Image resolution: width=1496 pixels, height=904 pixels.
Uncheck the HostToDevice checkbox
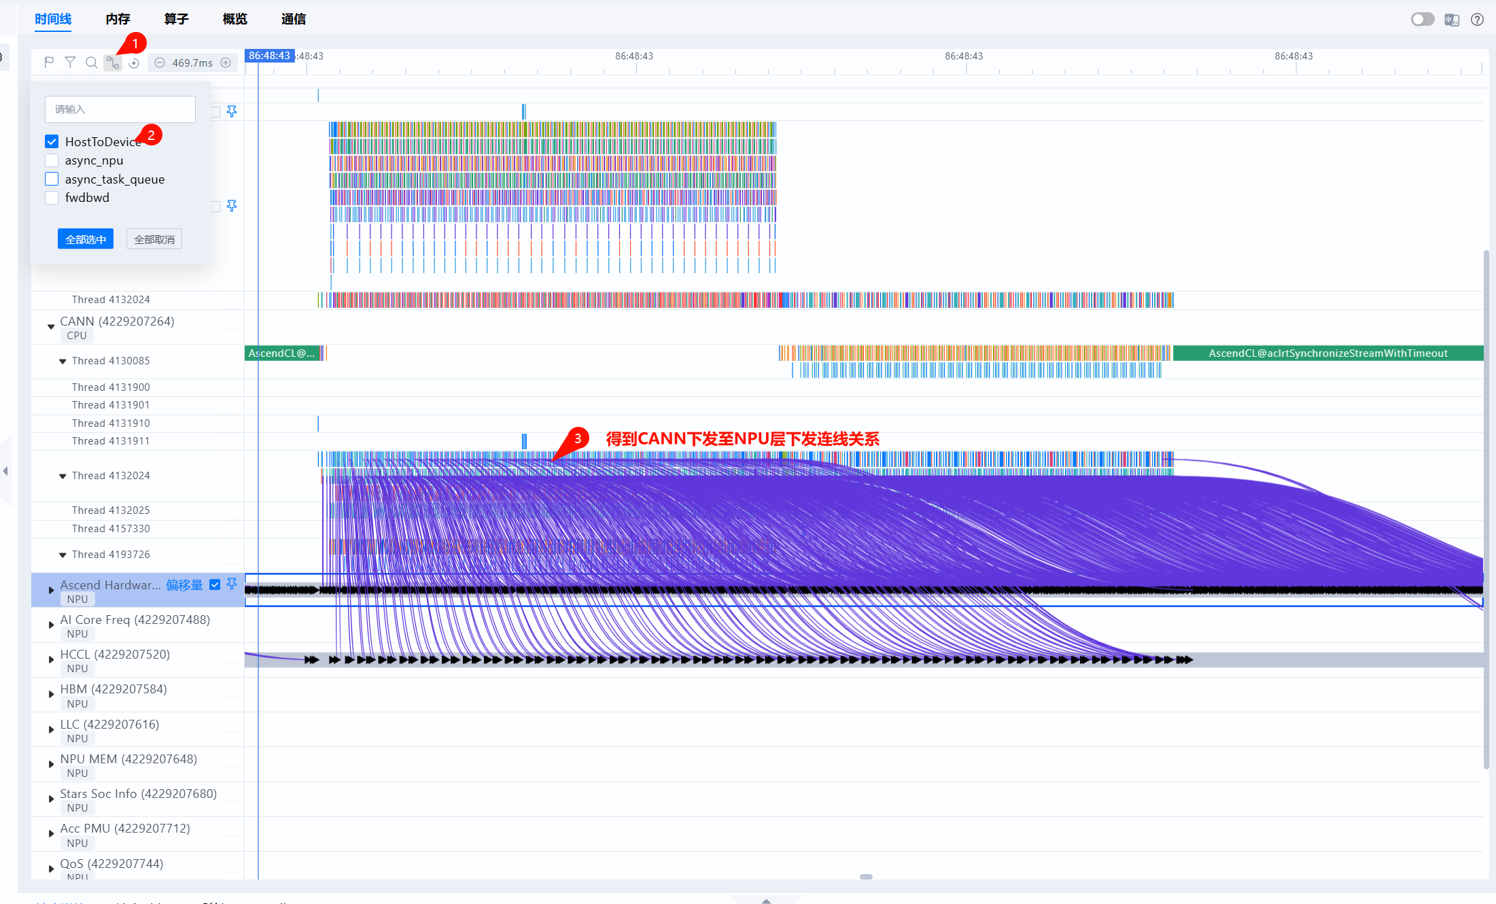(x=52, y=141)
